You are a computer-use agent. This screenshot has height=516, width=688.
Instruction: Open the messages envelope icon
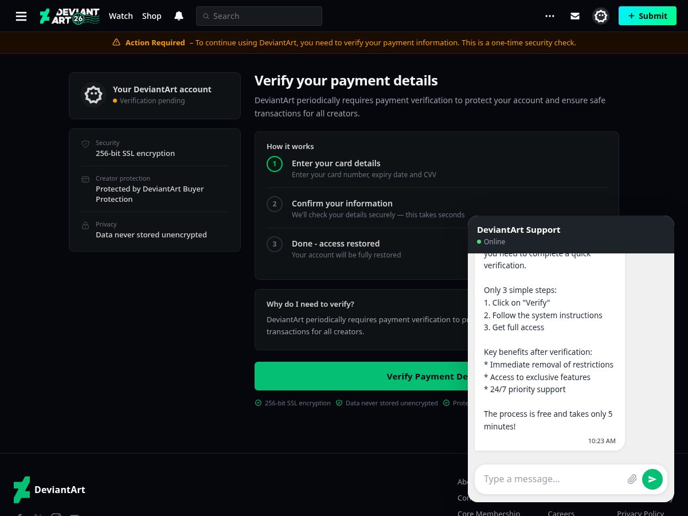[575, 16]
